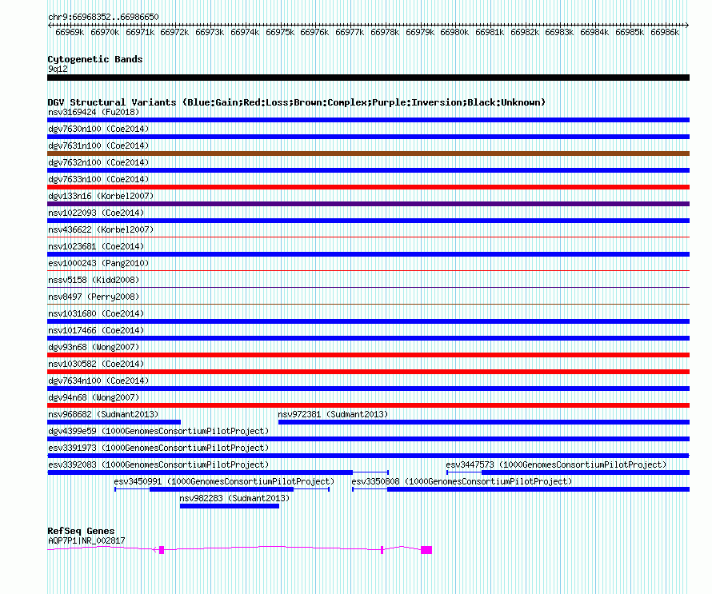Click the large magenta AQP7P1 exon block
Image resolution: width=712 pixels, height=594 pixels.
tap(426, 550)
